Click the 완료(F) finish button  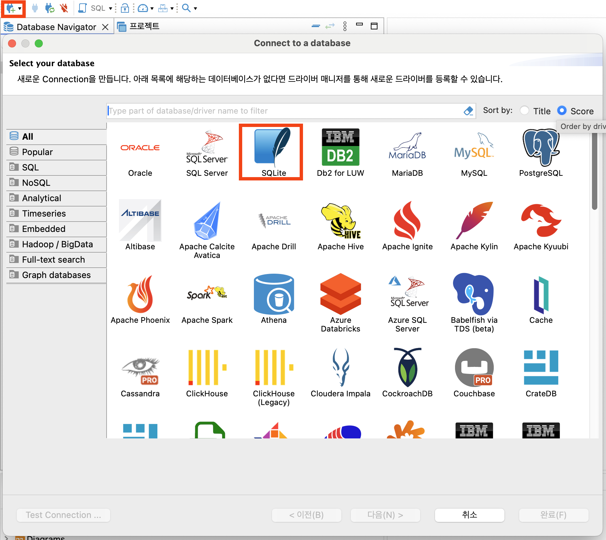[554, 515]
